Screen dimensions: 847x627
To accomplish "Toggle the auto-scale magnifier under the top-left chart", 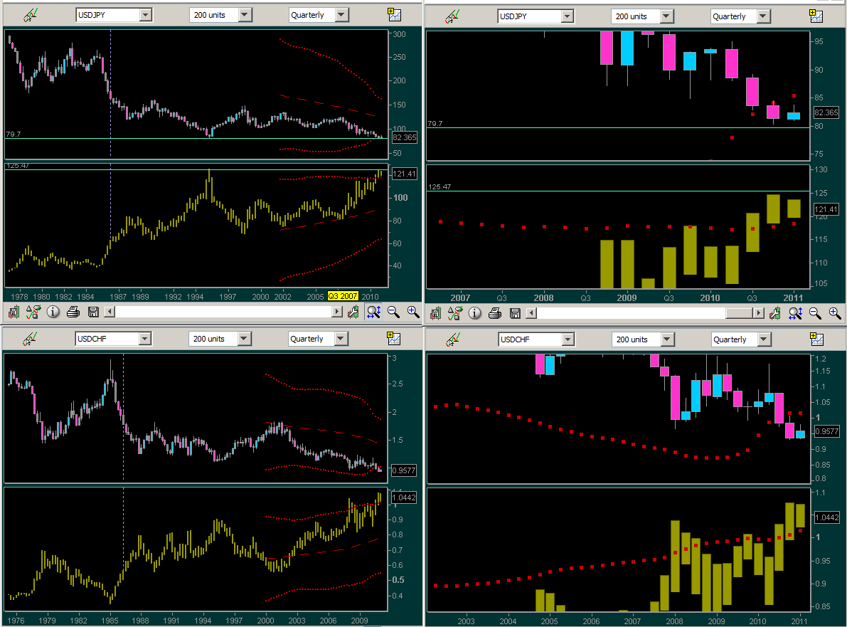I will pos(373,312).
